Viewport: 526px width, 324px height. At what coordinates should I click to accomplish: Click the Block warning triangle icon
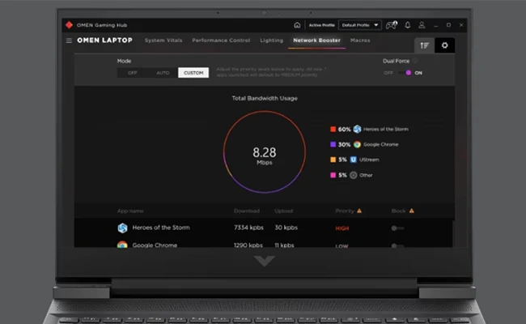point(412,211)
